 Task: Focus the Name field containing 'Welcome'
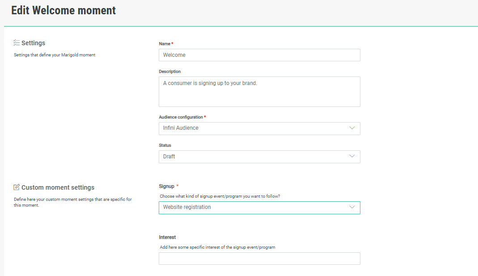259,55
